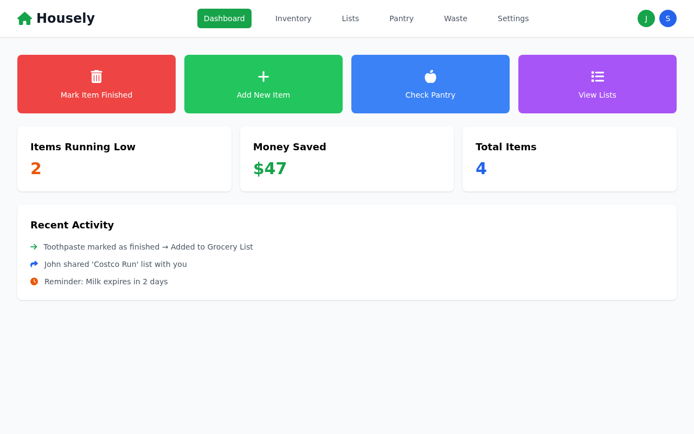Click the J user avatar
This screenshot has height=434, width=694.
646,18
